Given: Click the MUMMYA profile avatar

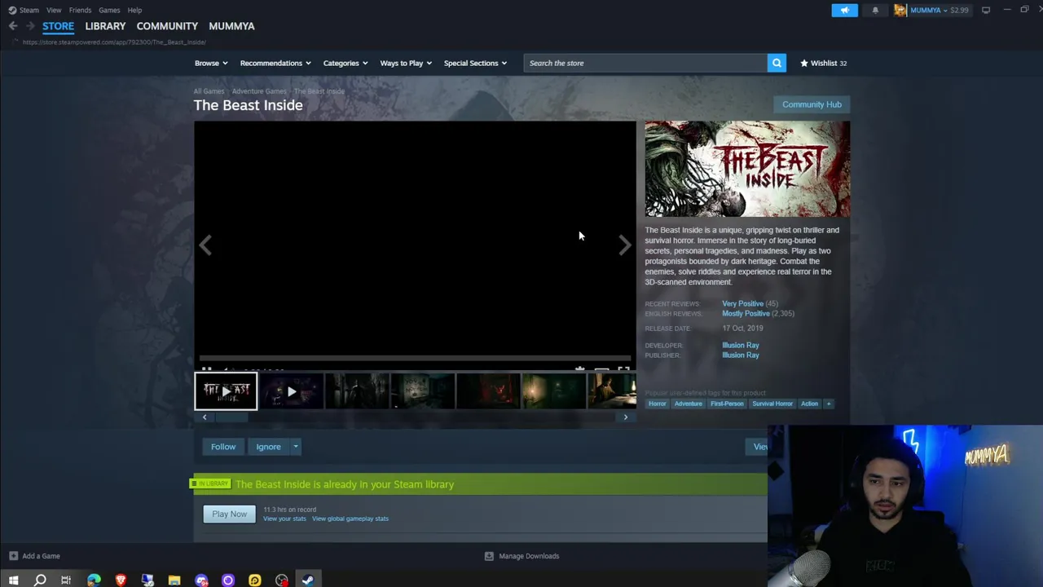Looking at the screenshot, I should [900, 10].
